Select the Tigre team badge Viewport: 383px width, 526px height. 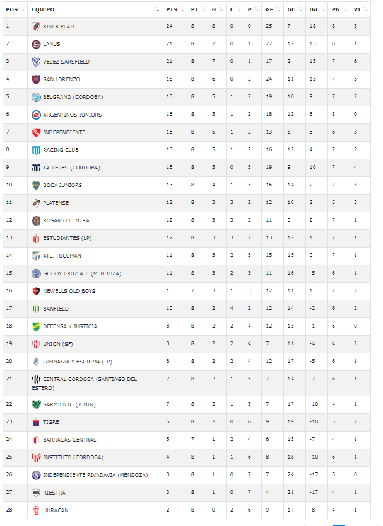coord(36,422)
